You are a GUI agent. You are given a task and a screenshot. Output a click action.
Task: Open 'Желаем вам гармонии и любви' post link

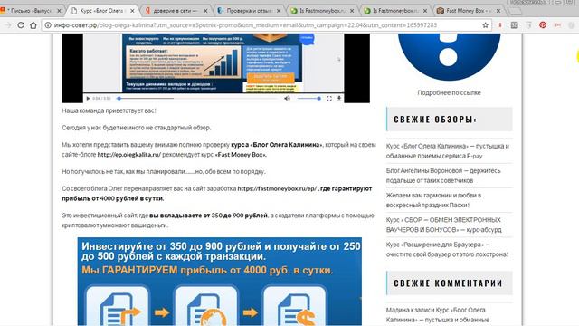pyautogui.click(x=433, y=200)
